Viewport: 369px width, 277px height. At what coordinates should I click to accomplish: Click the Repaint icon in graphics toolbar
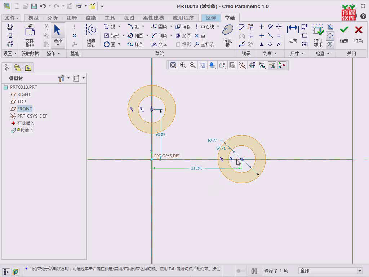click(203, 65)
